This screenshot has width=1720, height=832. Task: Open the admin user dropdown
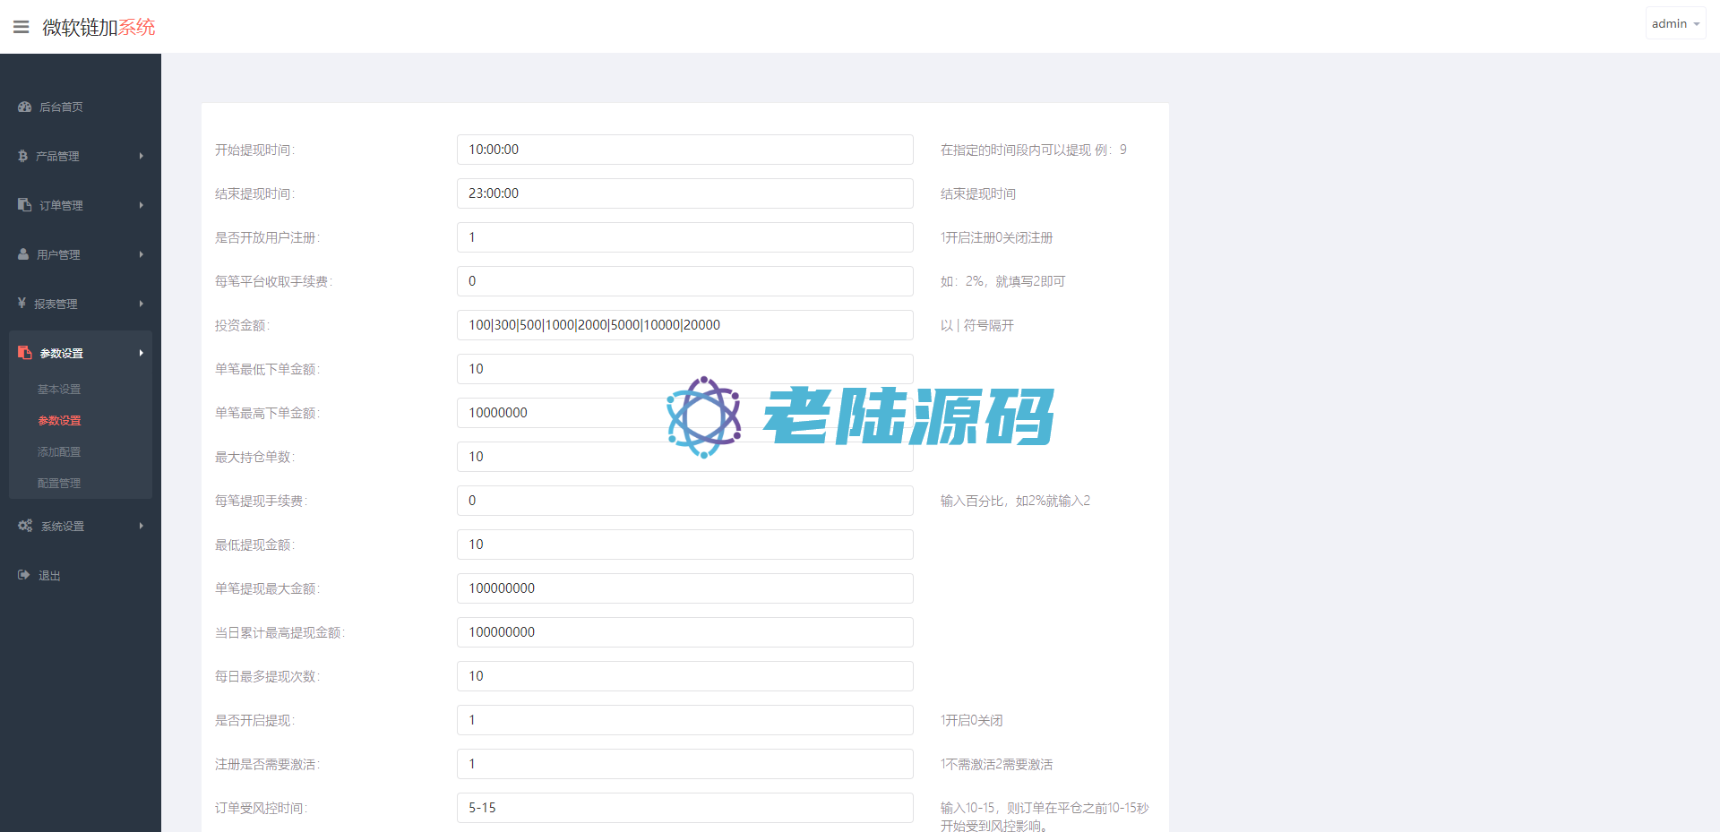coord(1674,24)
